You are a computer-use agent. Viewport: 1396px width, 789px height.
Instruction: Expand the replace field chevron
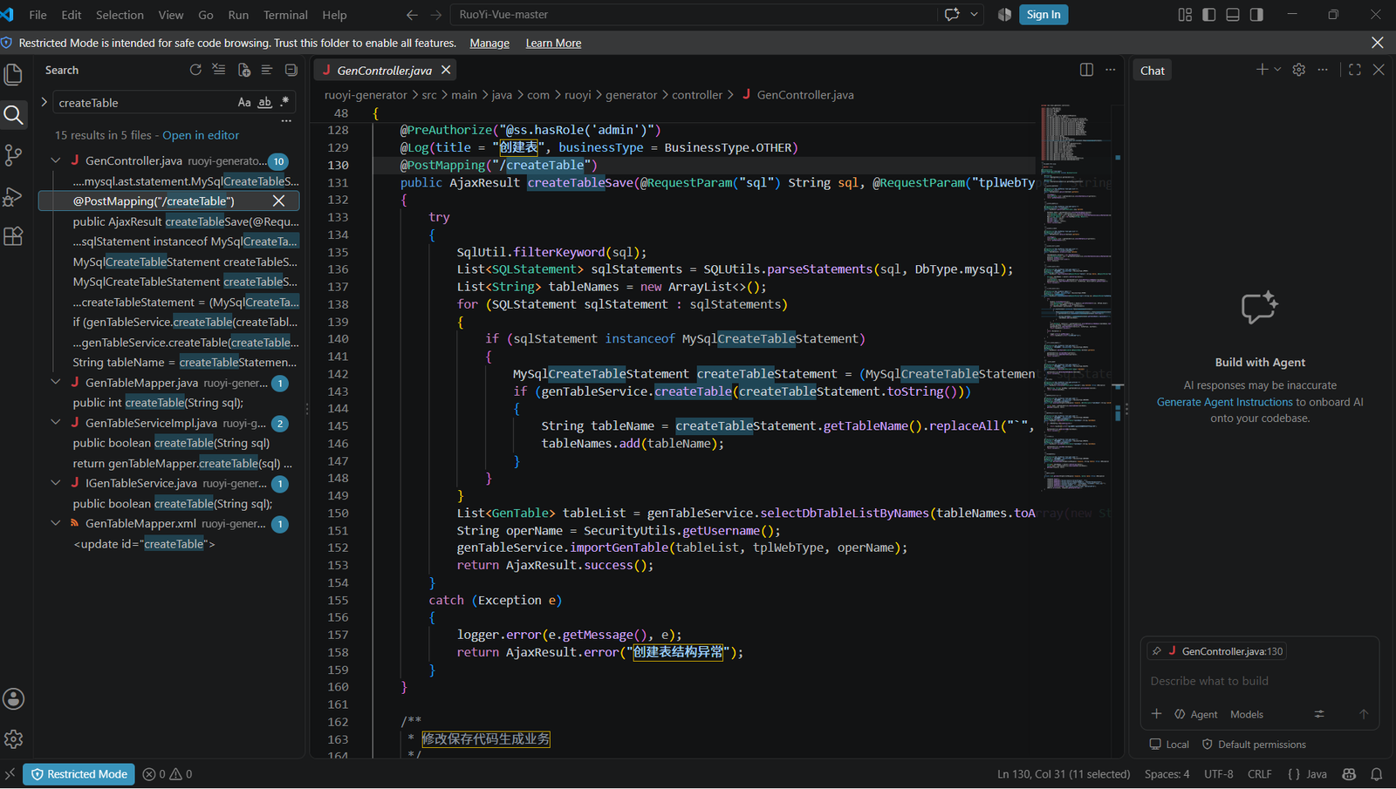click(44, 103)
